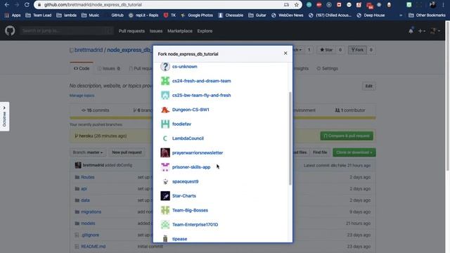Image resolution: width=450 pixels, height=253 pixels.
Task: Fork to Dungeon-CS-BW1
Action: tap(191, 110)
